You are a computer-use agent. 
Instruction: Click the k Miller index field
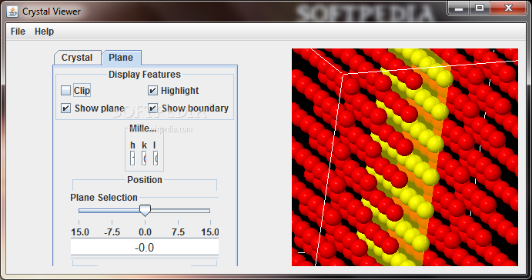pos(144,158)
